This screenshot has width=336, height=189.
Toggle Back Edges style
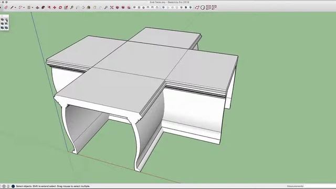(168, 7)
